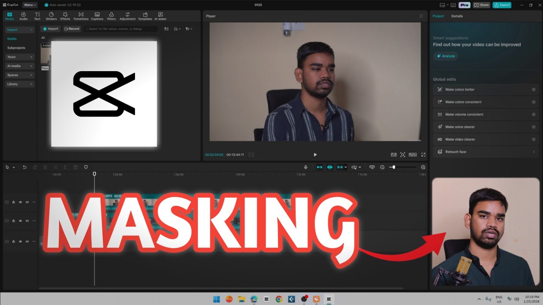Click the Export button
This screenshot has width=543, height=305.
[502, 5]
